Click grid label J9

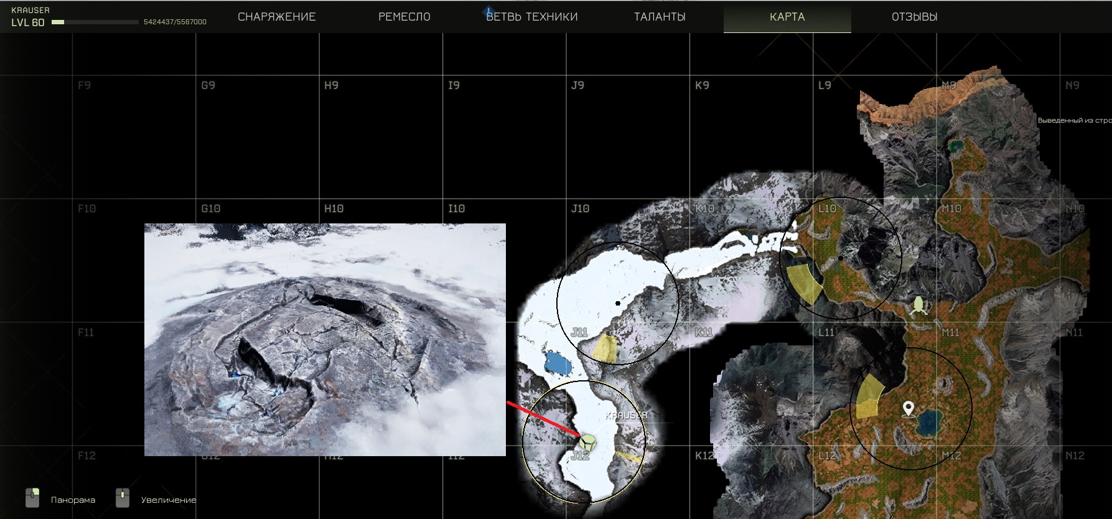(x=578, y=85)
